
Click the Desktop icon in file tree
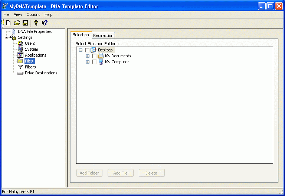coord(93,50)
